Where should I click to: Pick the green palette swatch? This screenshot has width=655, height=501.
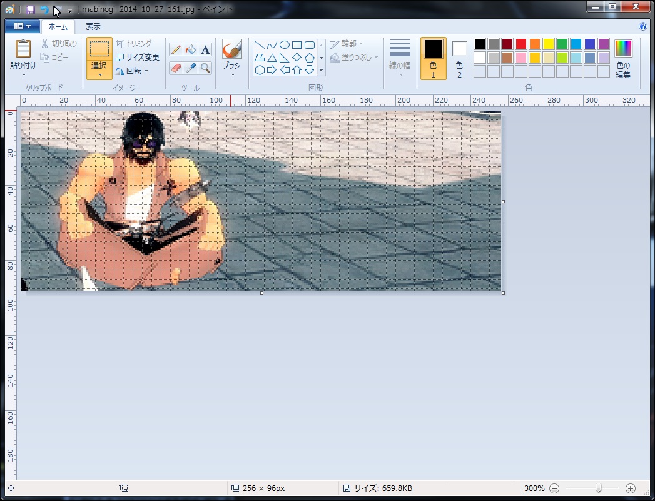pos(562,43)
